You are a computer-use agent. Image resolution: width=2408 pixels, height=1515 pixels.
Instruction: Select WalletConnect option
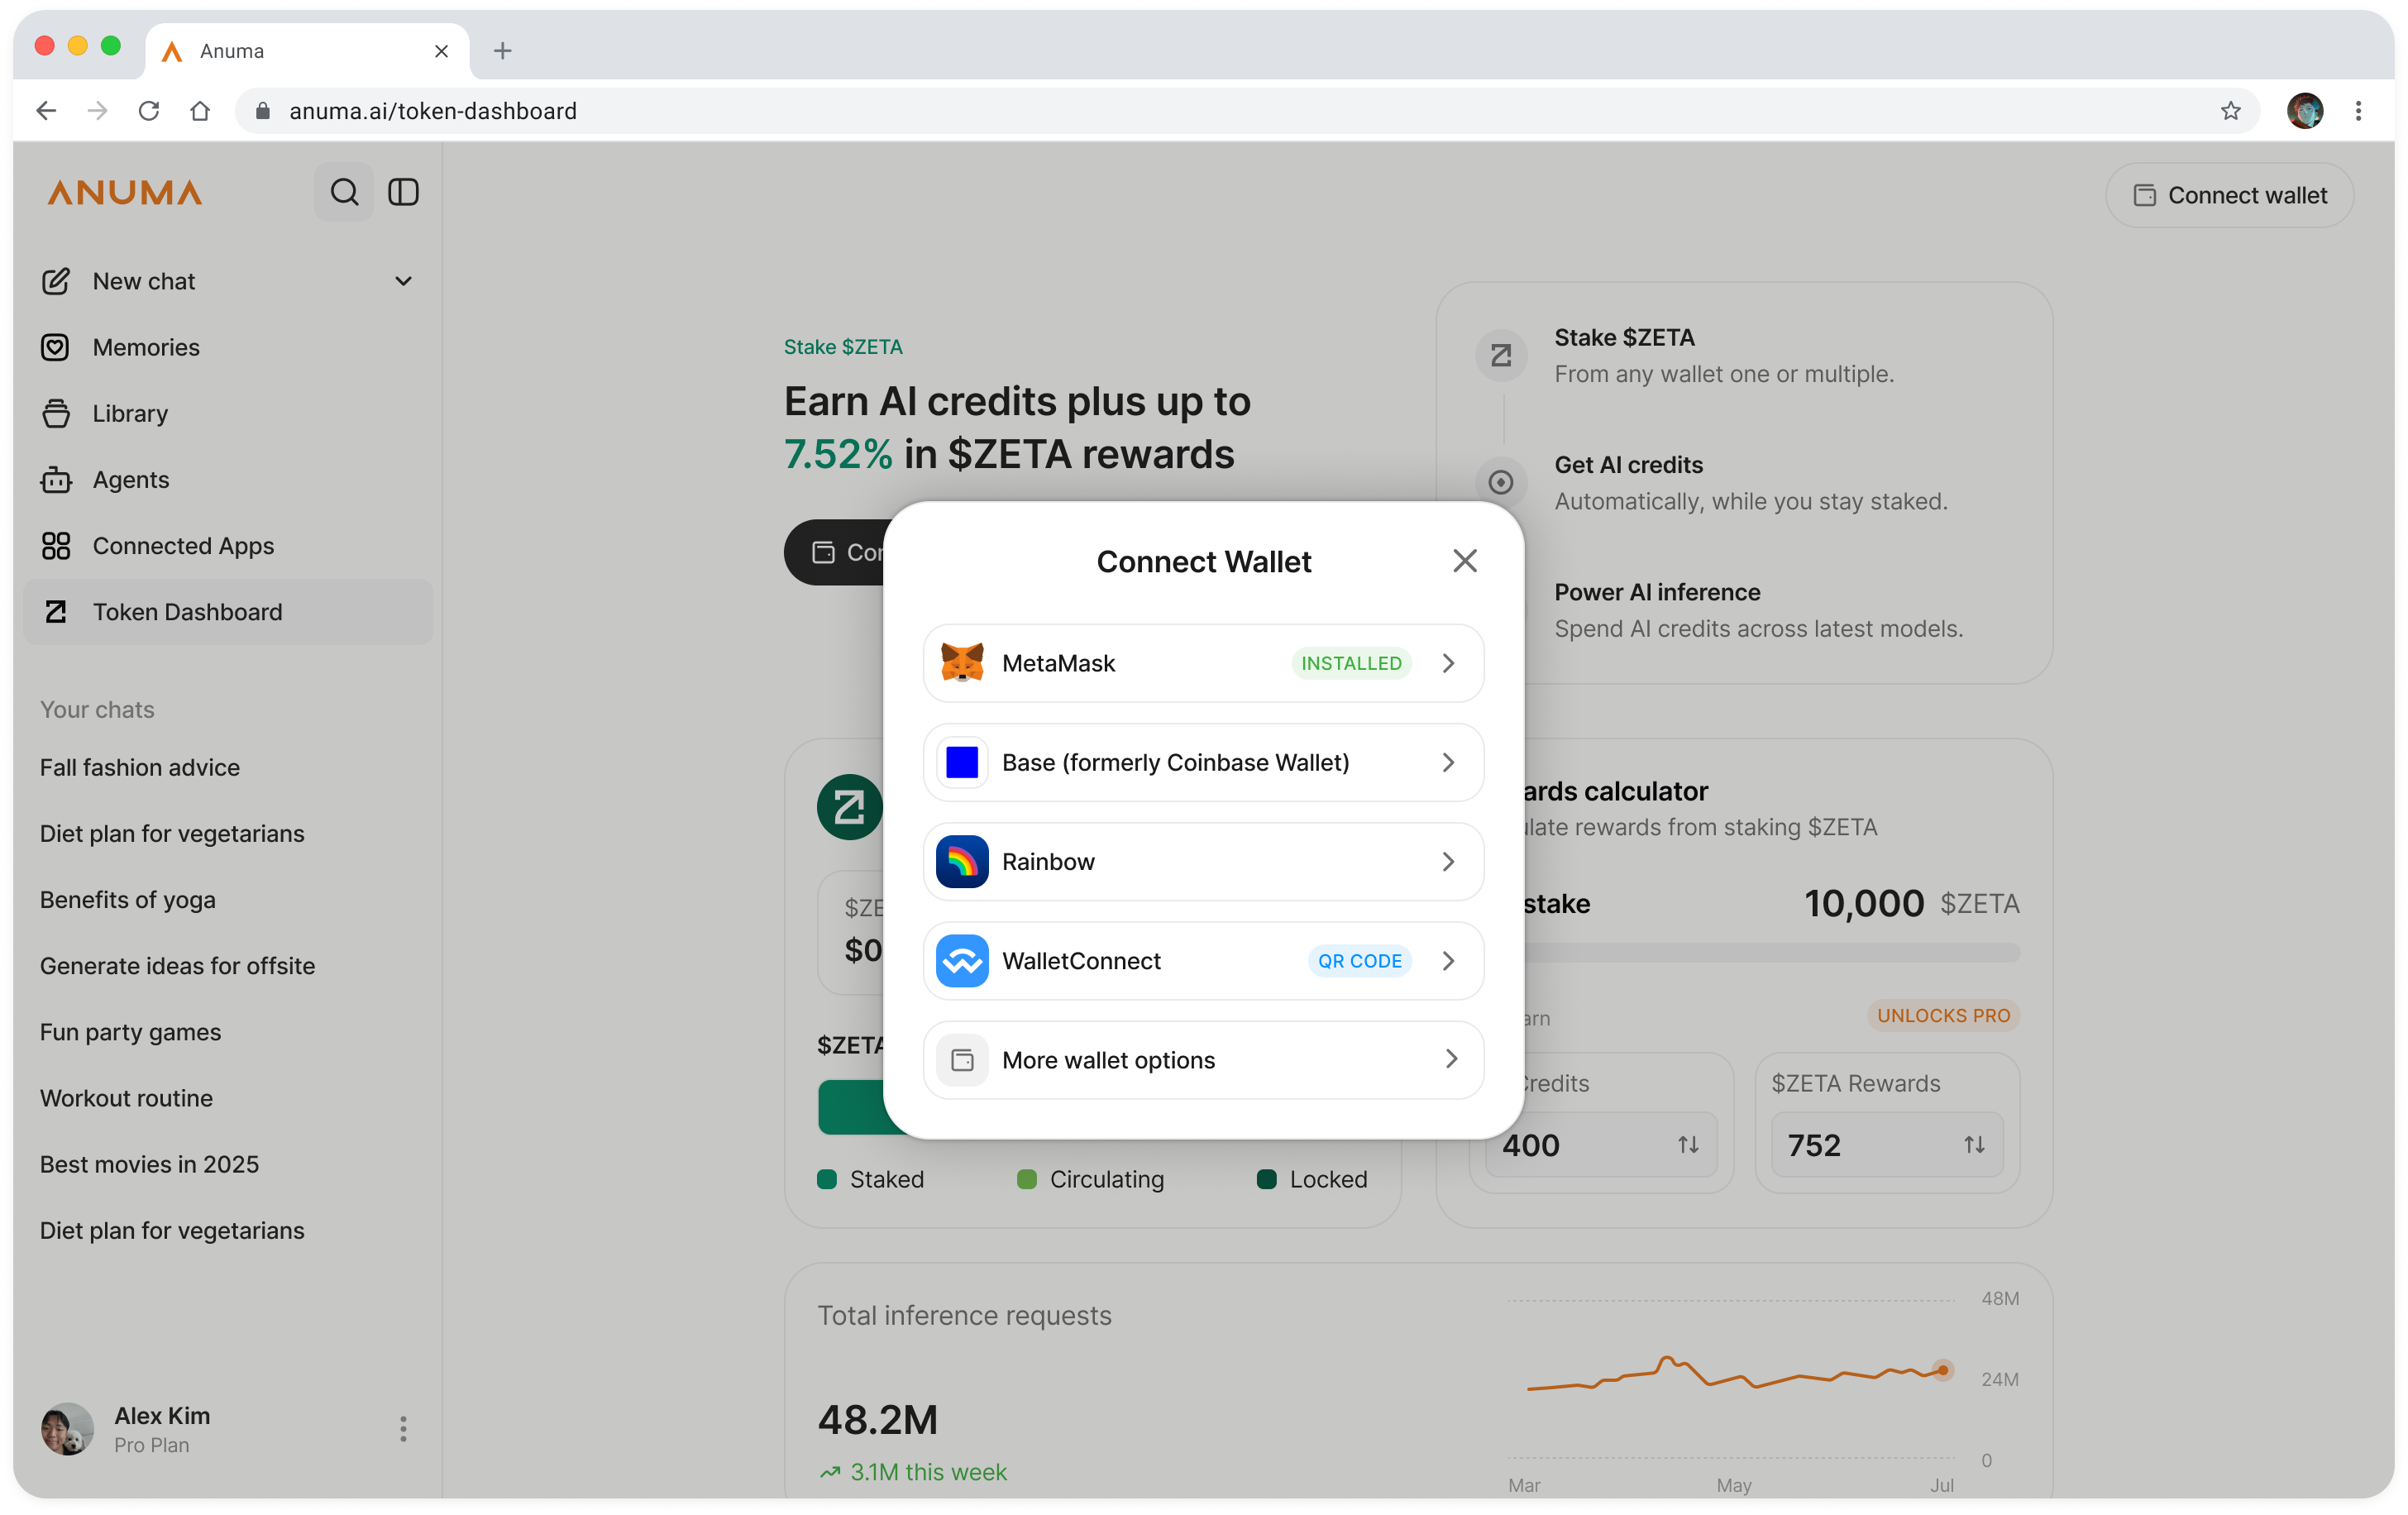point(1203,960)
